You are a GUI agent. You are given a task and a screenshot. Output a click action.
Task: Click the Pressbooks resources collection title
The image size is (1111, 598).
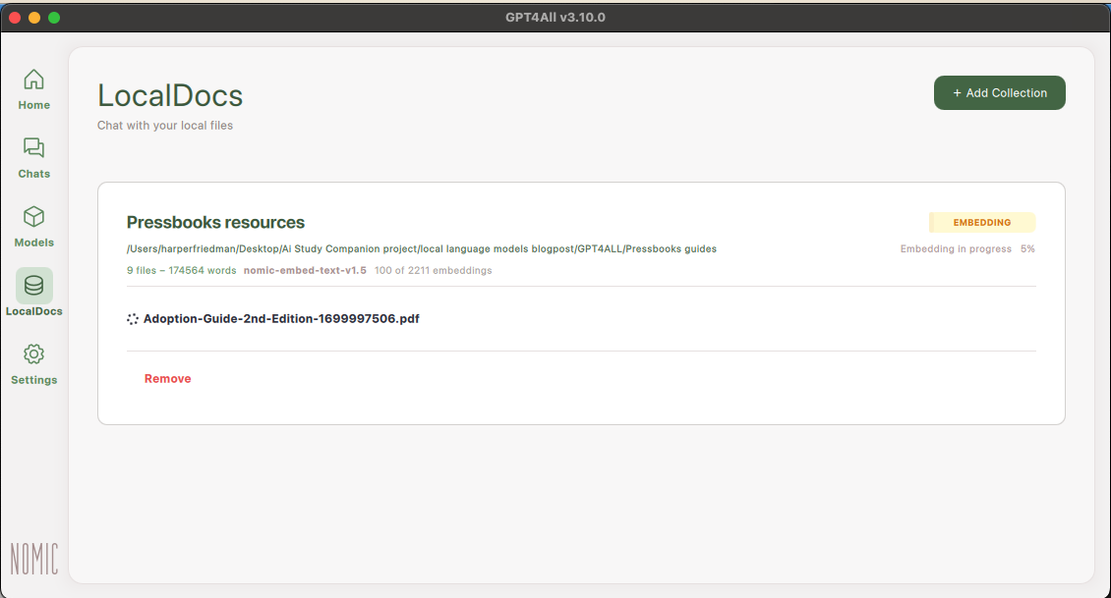click(215, 223)
